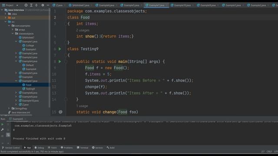
Task: Open run configuration wrench icon
Action: (2, 130)
